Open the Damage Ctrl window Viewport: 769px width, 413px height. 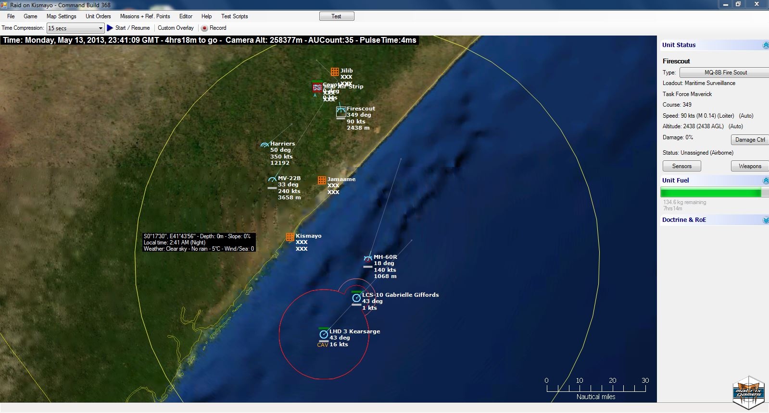click(750, 140)
